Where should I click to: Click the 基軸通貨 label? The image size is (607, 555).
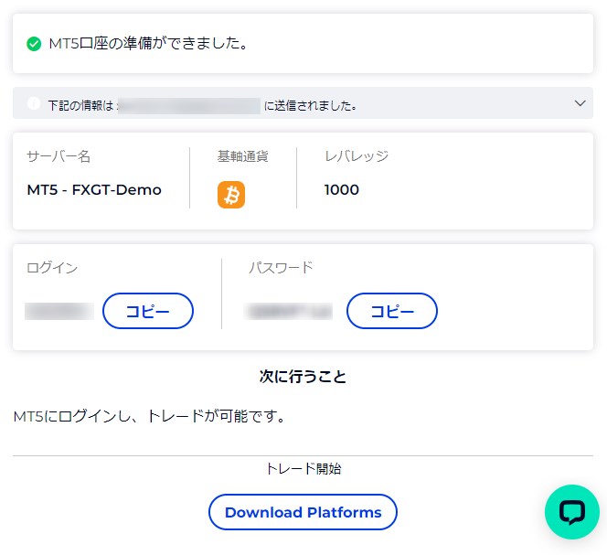click(243, 156)
